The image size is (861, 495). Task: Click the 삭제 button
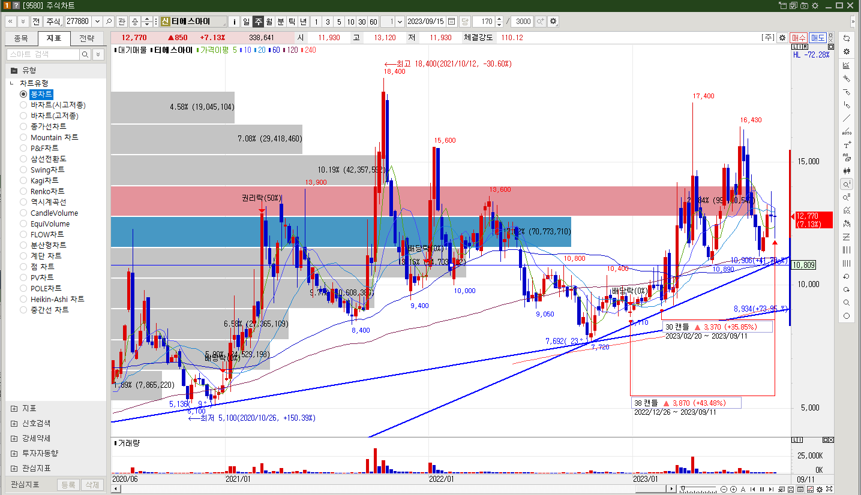[92, 485]
